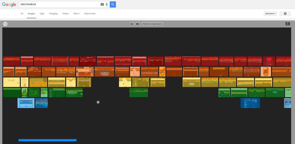This screenshot has height=144, width=295.
Task: Click the gray bouncing ball
Action: click(98, 102)
